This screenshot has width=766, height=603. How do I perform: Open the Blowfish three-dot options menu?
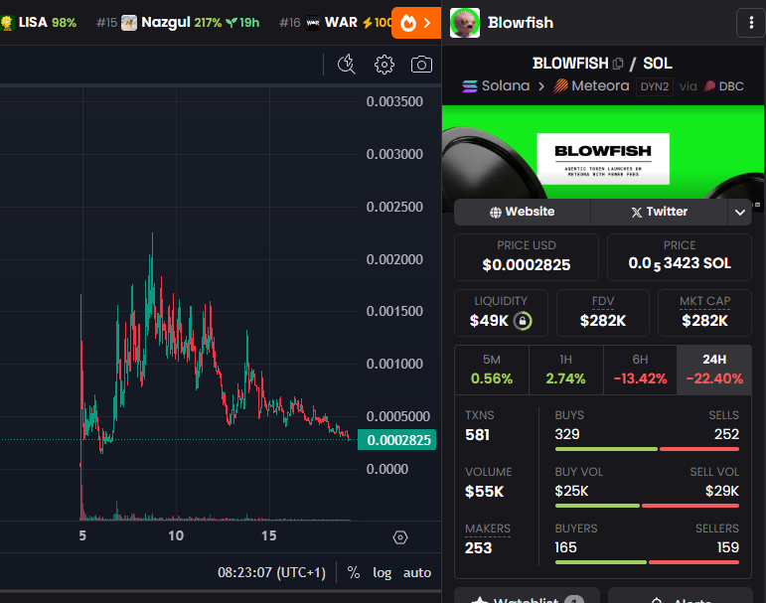point(751,23)
